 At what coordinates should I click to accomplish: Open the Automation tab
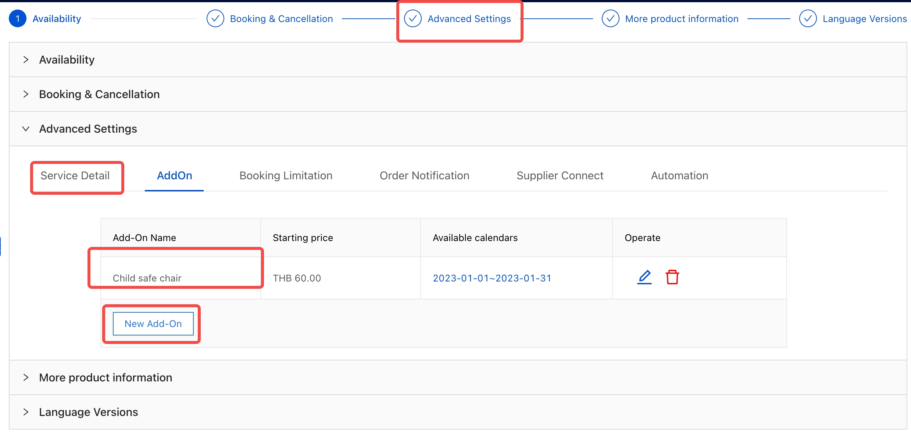679,176
